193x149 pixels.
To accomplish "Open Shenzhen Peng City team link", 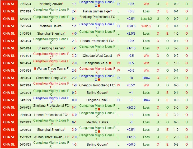I will tap(50, 78).
